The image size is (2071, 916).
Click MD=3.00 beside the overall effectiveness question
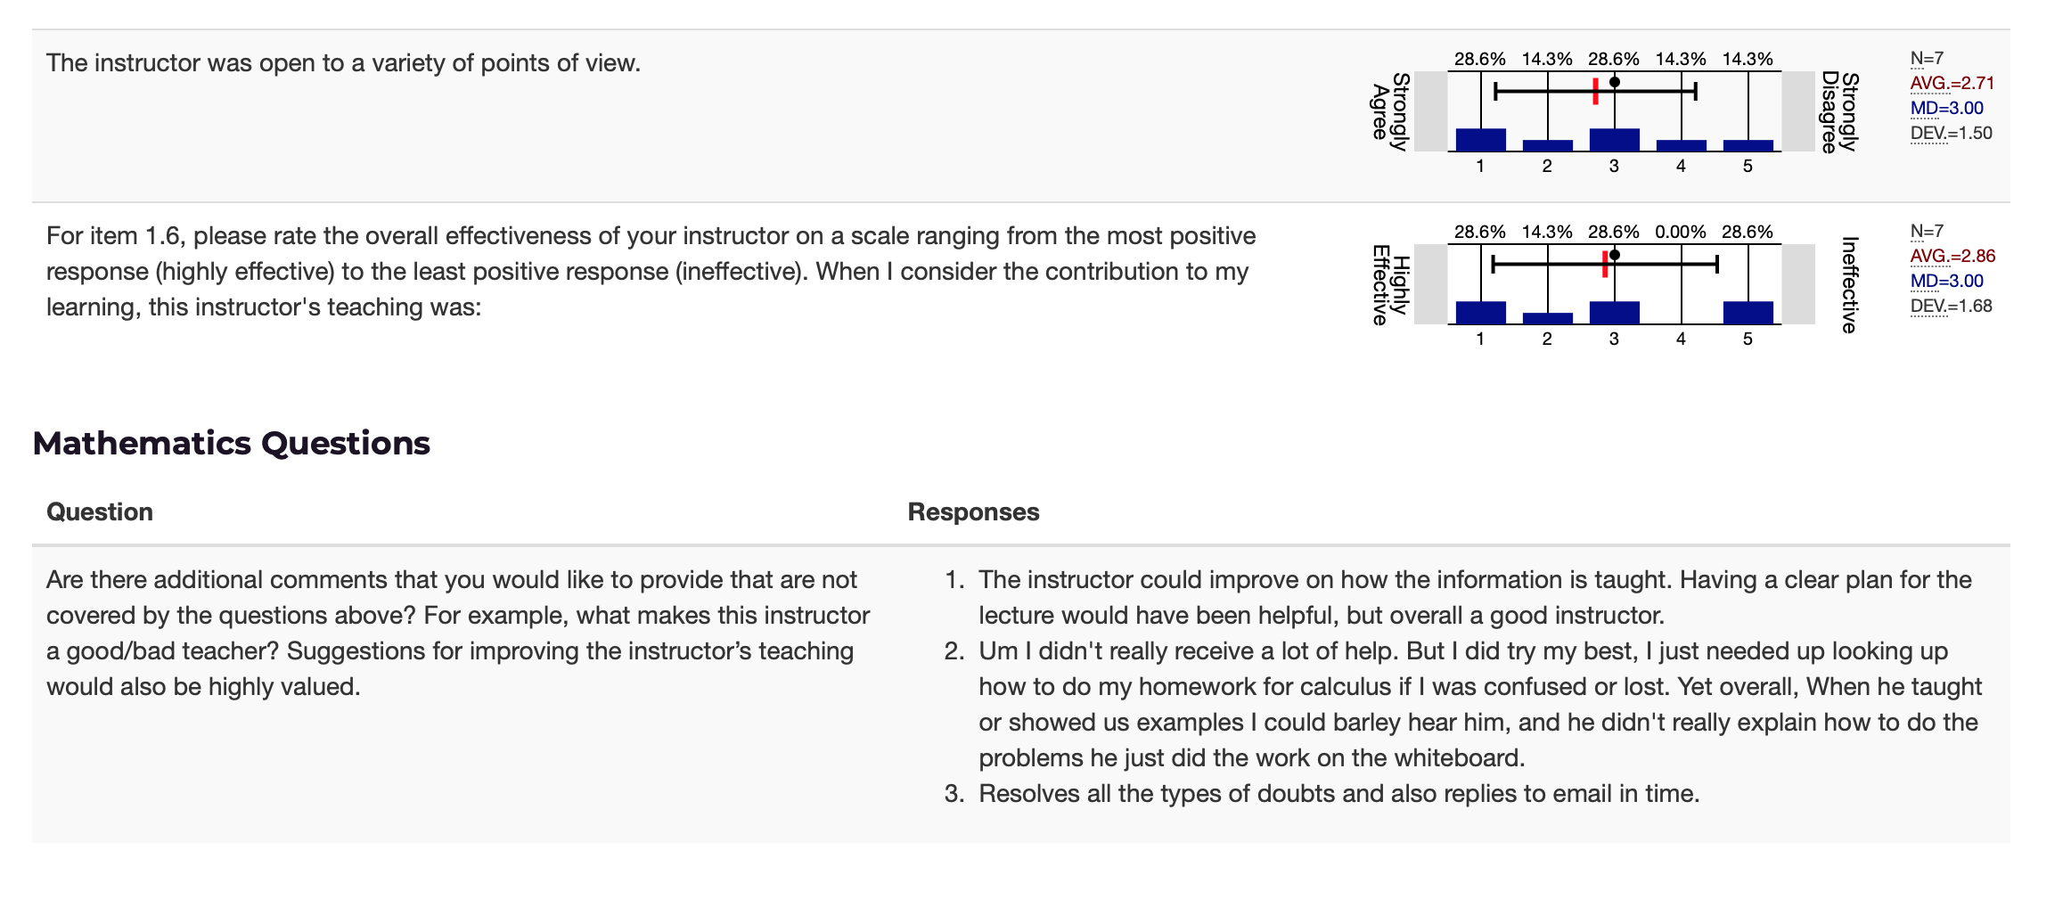1946,281
